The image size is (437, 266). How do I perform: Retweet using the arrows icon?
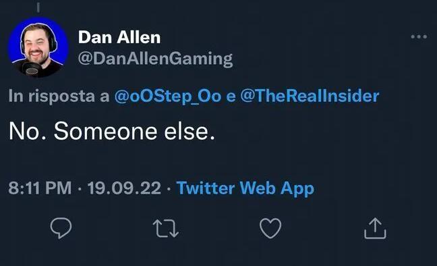coord(166,229)
